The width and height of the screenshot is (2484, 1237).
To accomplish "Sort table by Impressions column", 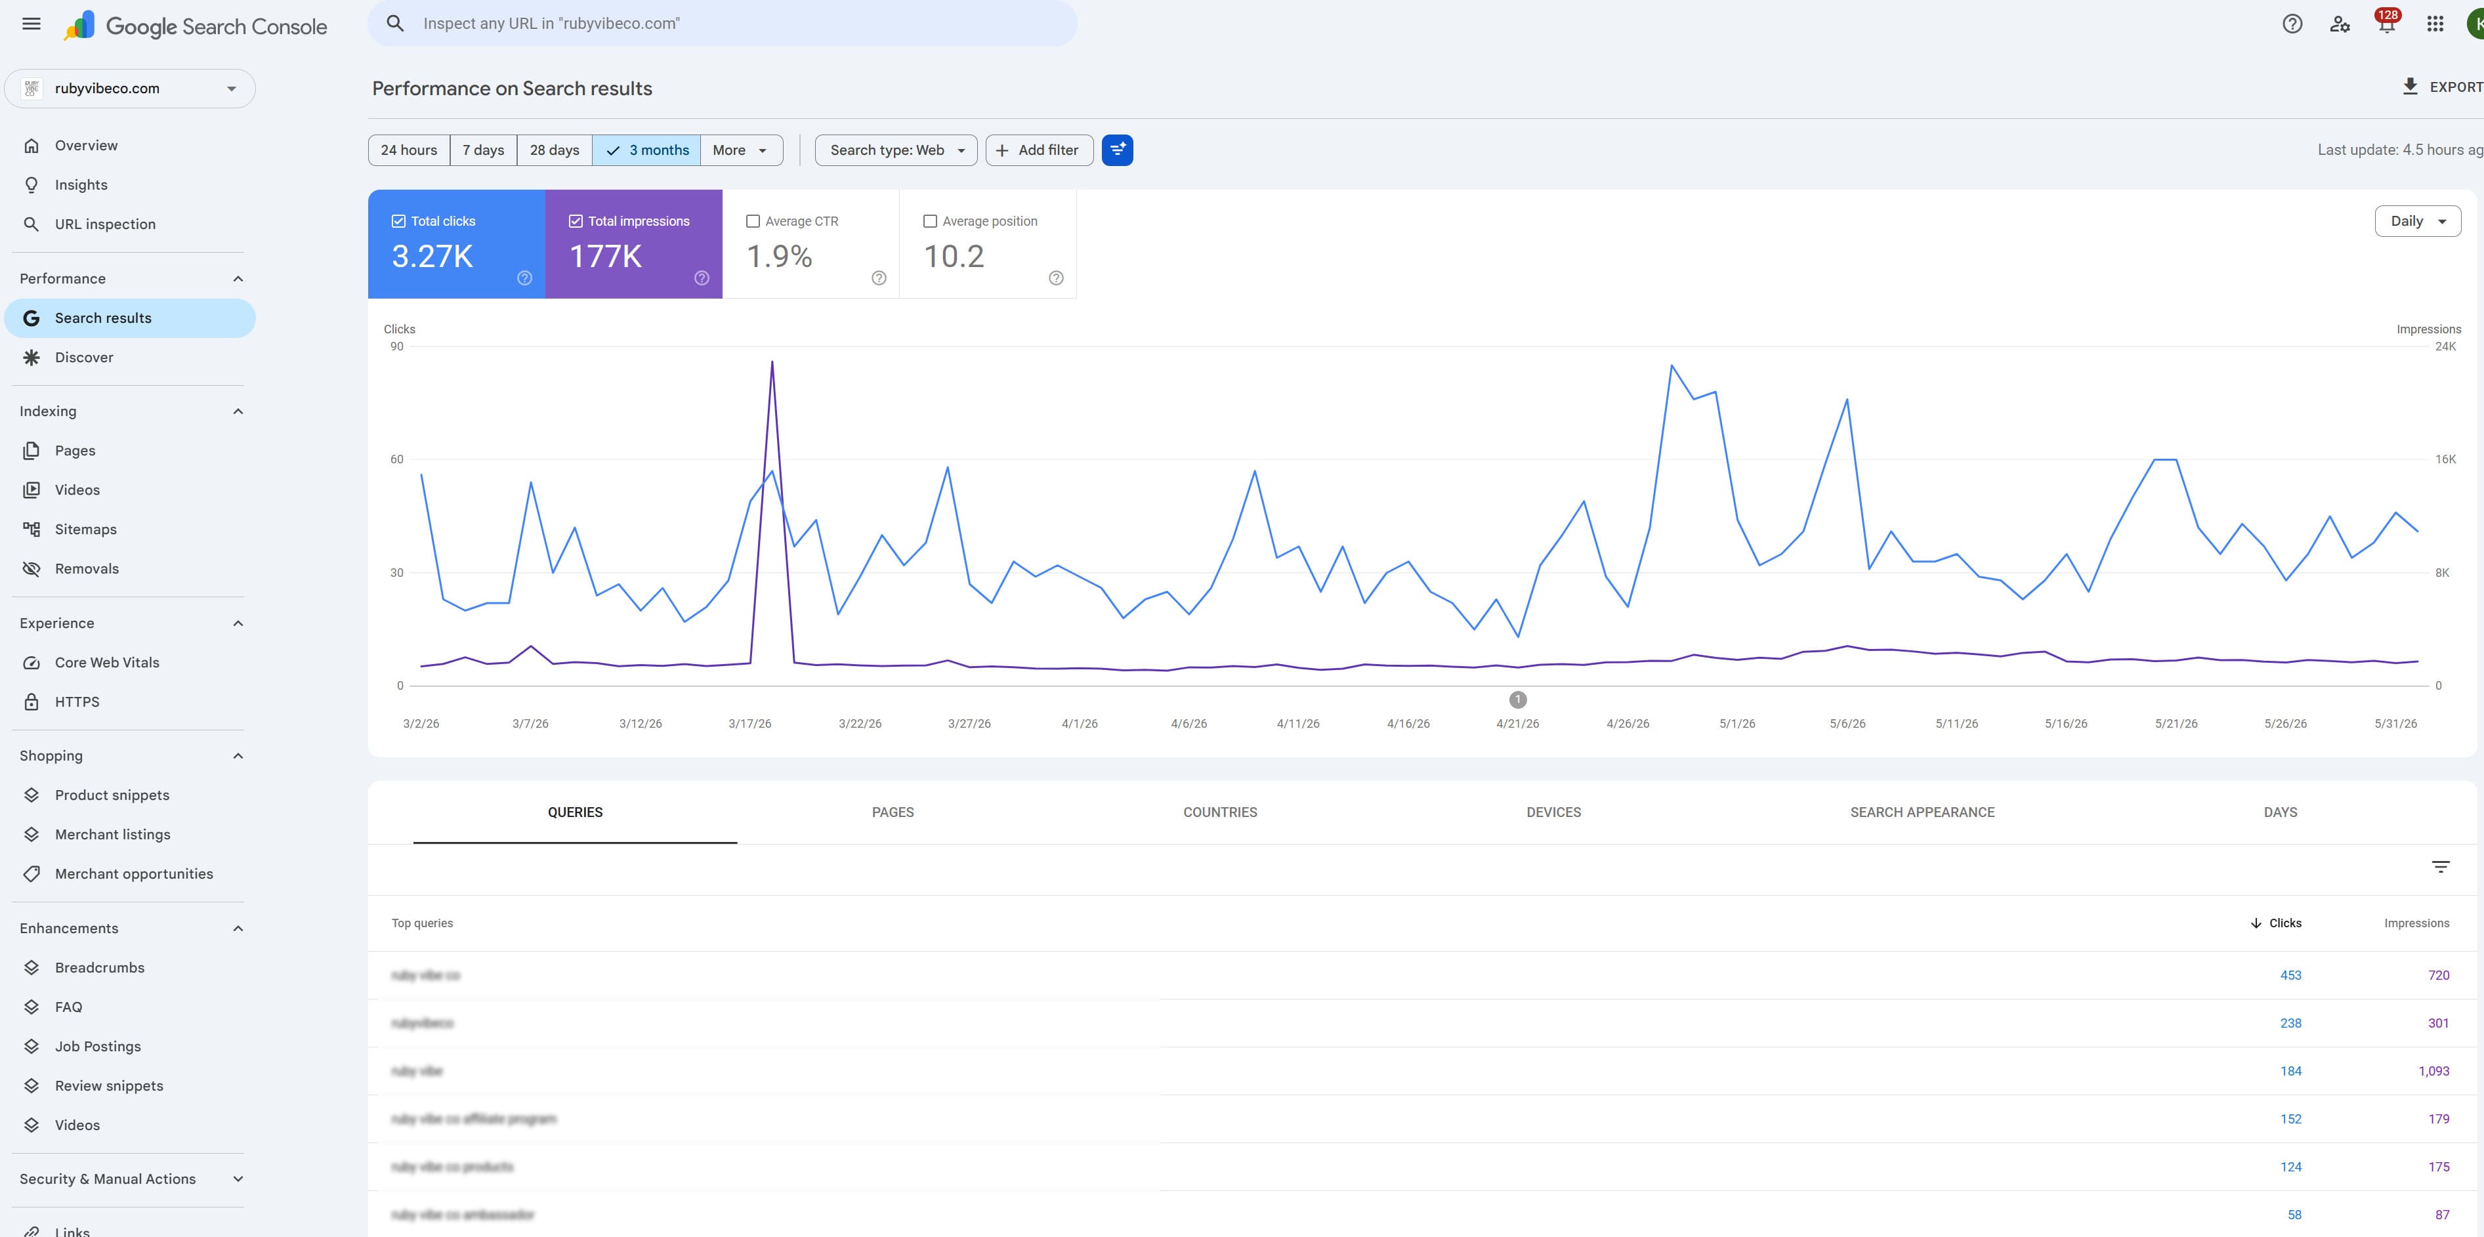I will coord(2416,924).
